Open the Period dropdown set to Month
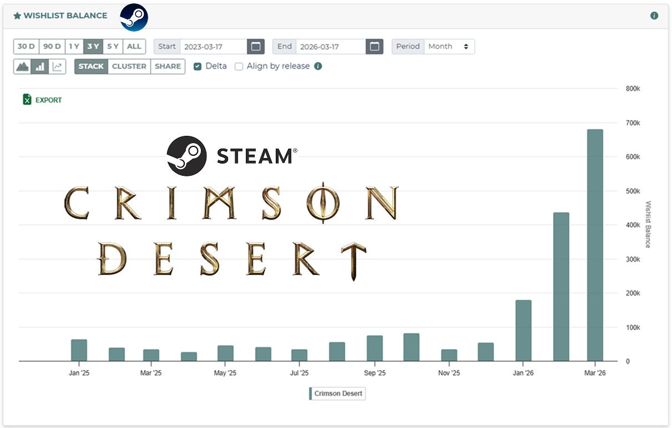The image size is (672, 428). tap(449, 47)
